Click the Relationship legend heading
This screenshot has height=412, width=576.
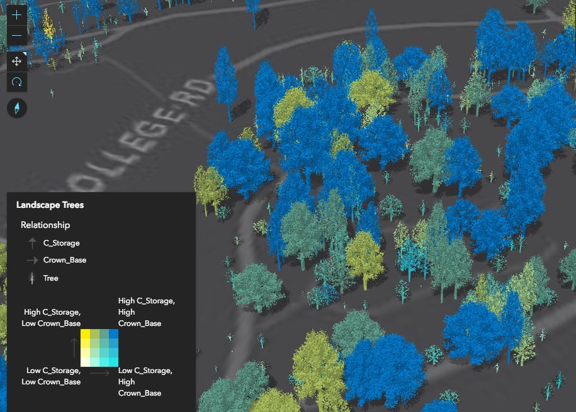pos(45,225)
